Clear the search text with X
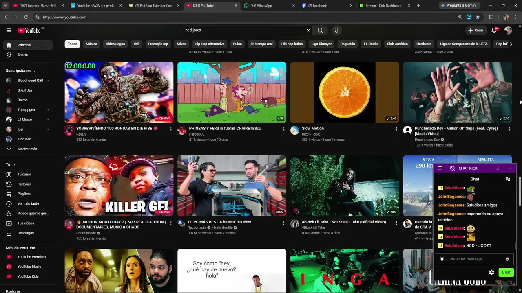The image size is (522, 293). click(308, 30)
